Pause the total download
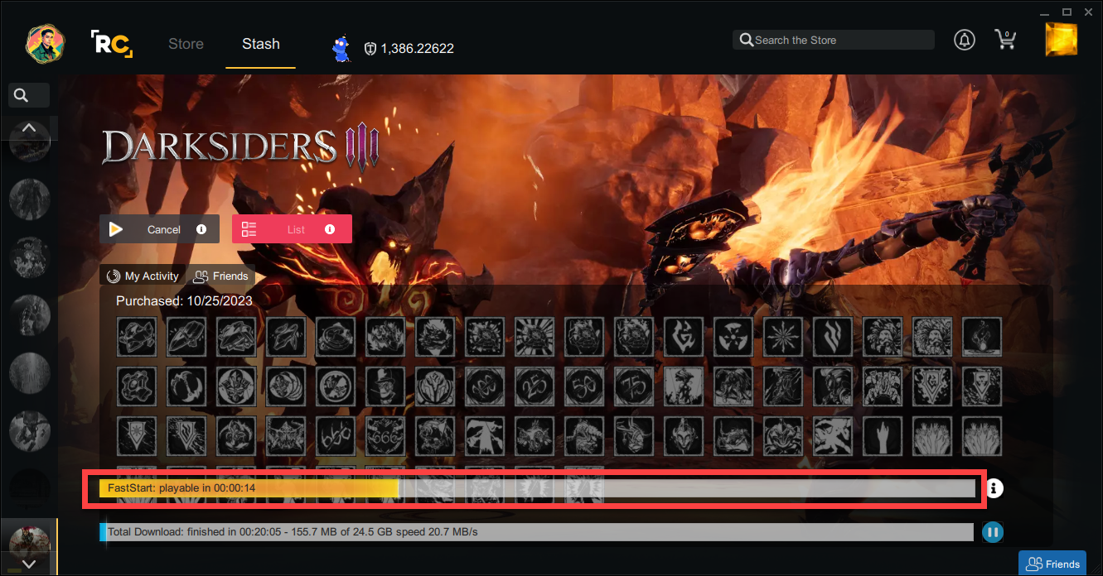The image size is (1103, 576). (992, 531)
